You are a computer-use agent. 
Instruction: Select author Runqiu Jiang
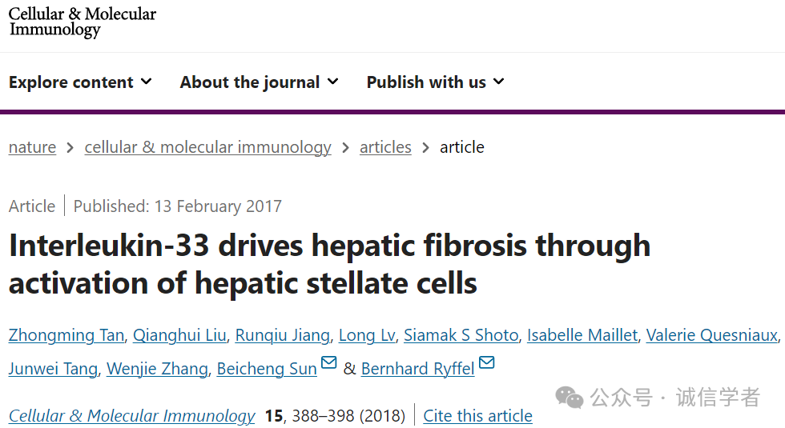[282, 335]
